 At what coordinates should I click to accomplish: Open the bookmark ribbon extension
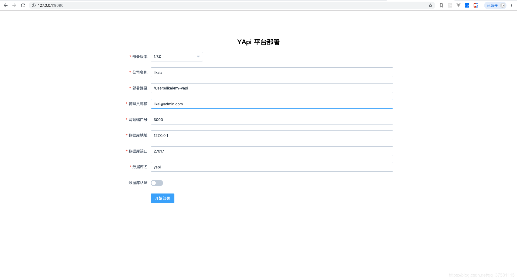(x=441, y=5)
